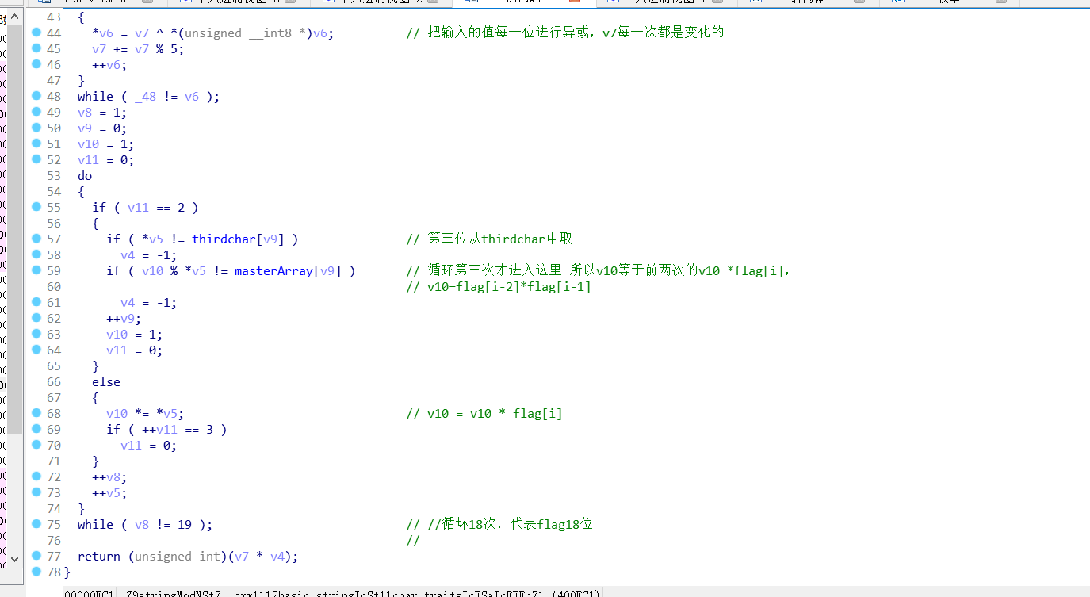
Task: Click 'v11 = 0;' on line 70
Action: click(x=149, y=445)
